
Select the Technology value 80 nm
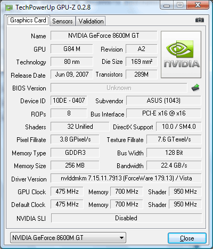point(72,62)
